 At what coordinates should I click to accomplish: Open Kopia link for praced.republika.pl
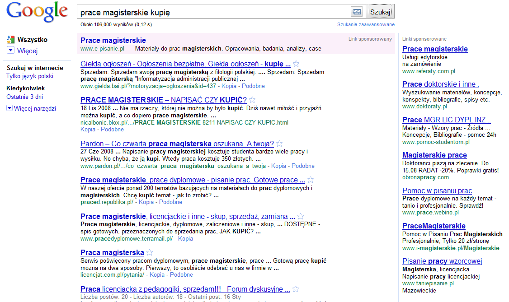(x=146, y=202)
